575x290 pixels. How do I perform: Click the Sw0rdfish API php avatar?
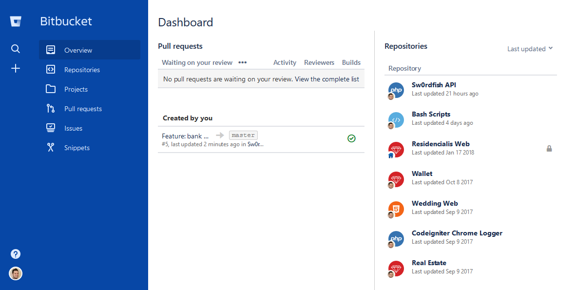click(396, 90)
